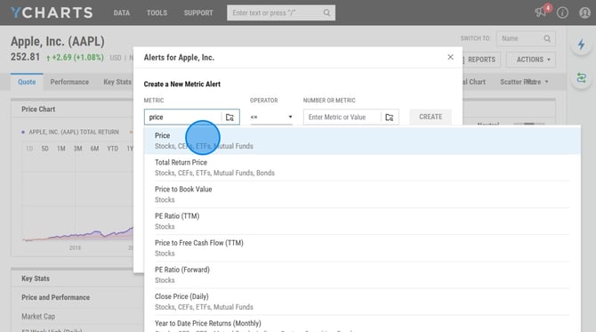Viewport: 596px width, 332px height.
Task: Focus the Enter Metric or Value field
Action: click(x=342, y=117)
